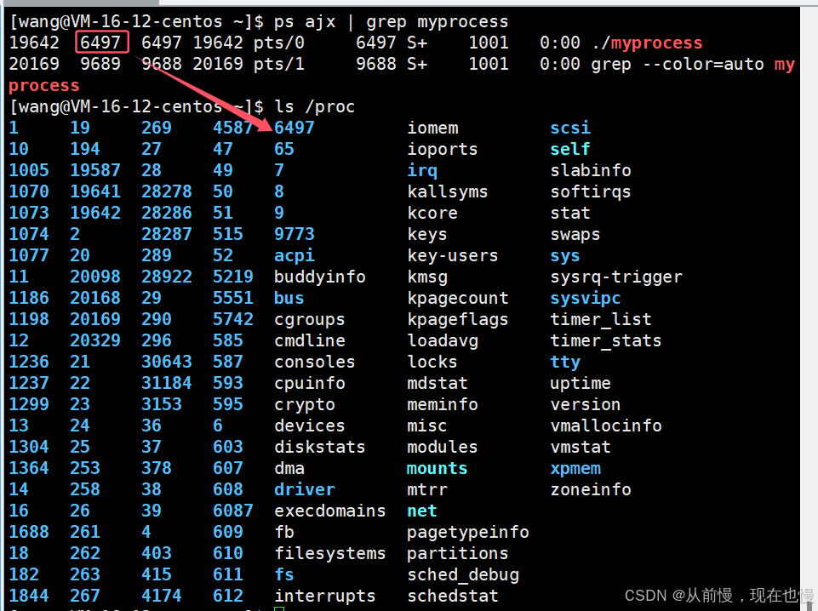Click the 'ps ajx | grep myprocess' command text
The width and height of the screenshot is (818, 611).
coord(391,22)
